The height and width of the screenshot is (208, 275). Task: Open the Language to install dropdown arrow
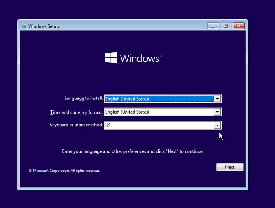pyautogui.click(x=218, y=99)
